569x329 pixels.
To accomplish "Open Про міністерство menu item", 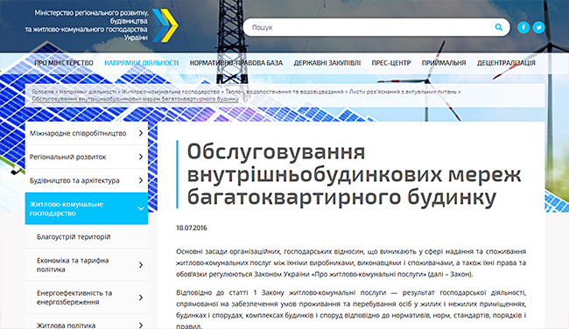I will tap(64, 63).
